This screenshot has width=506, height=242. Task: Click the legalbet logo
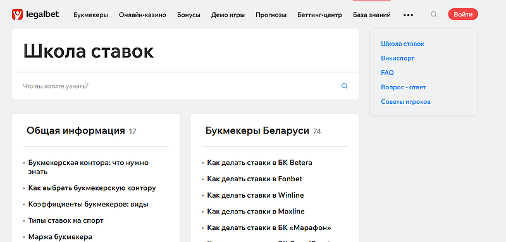[x=35, y=15]
